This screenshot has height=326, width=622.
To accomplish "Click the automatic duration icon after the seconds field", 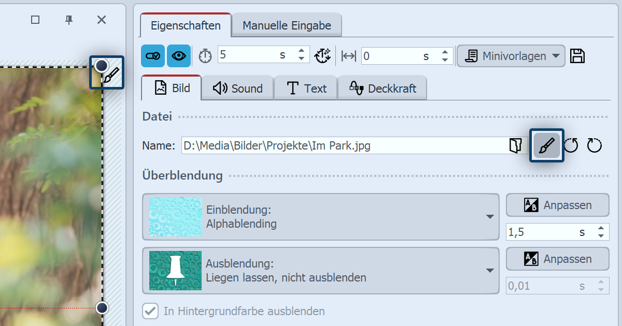I will click(323, 56).
